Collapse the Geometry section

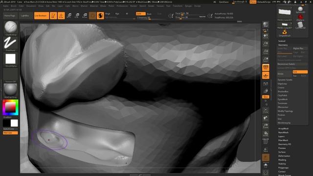[283, 45]
